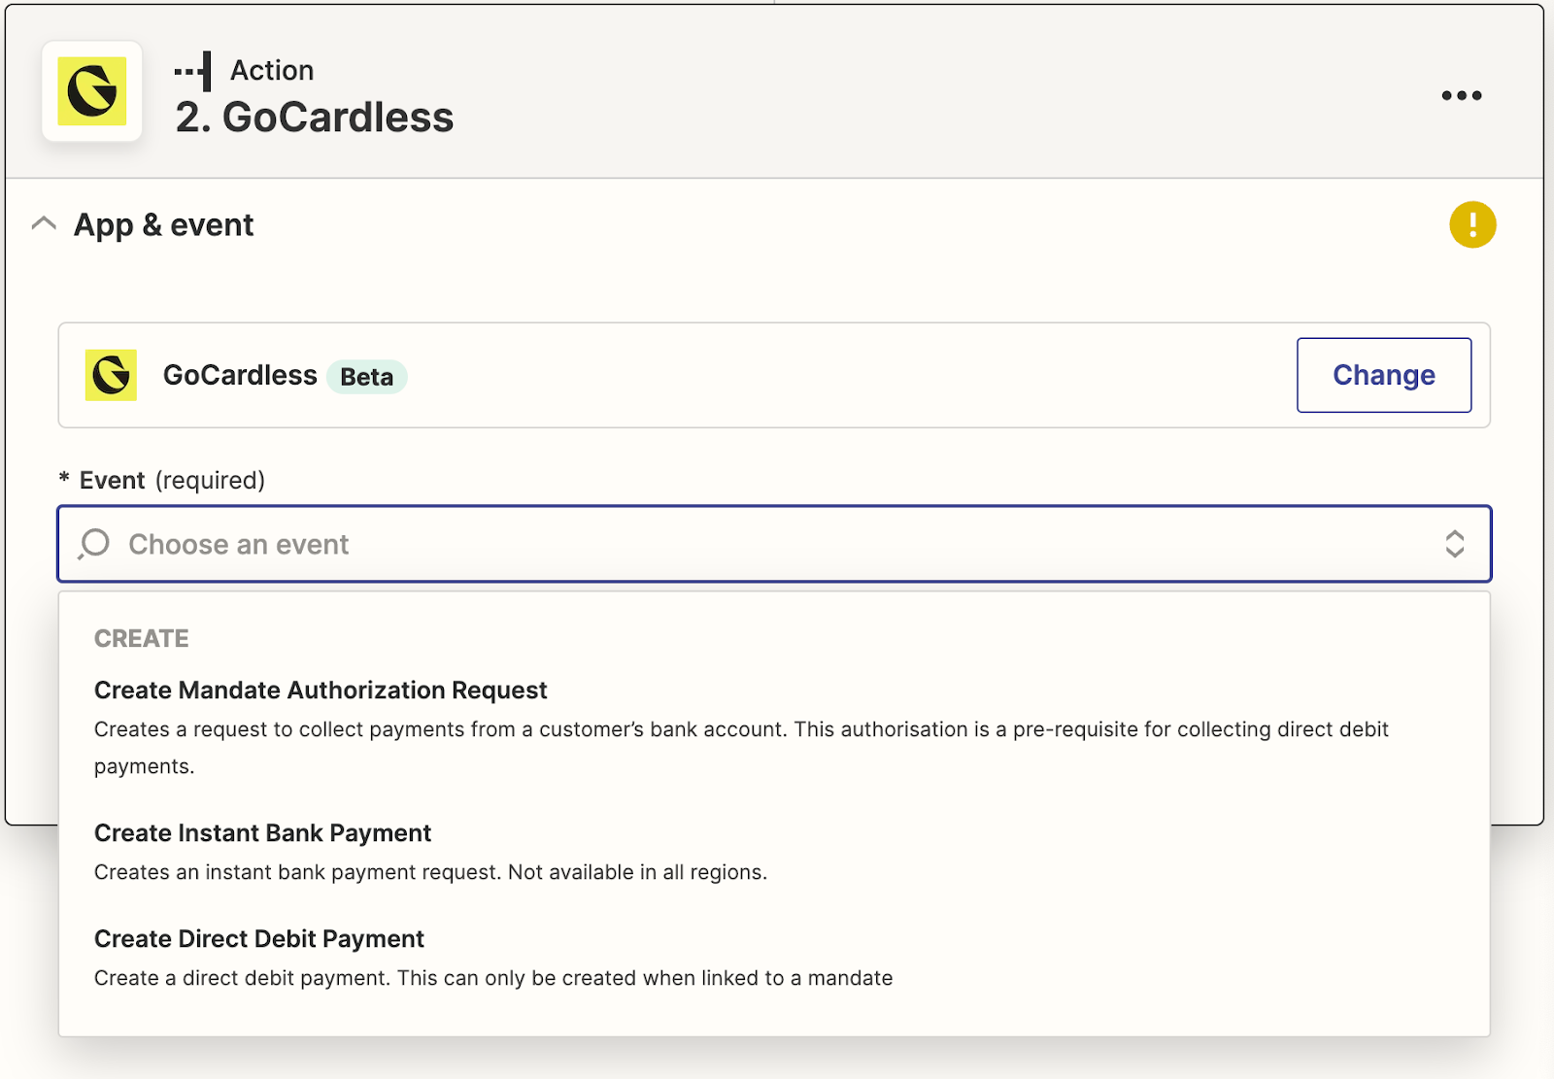This screenshot has width=1554, height=1079.
Task: Click the 'App & event' section heading
Action: pos(163,225)
